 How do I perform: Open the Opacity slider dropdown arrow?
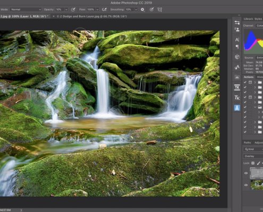point(66,10)
